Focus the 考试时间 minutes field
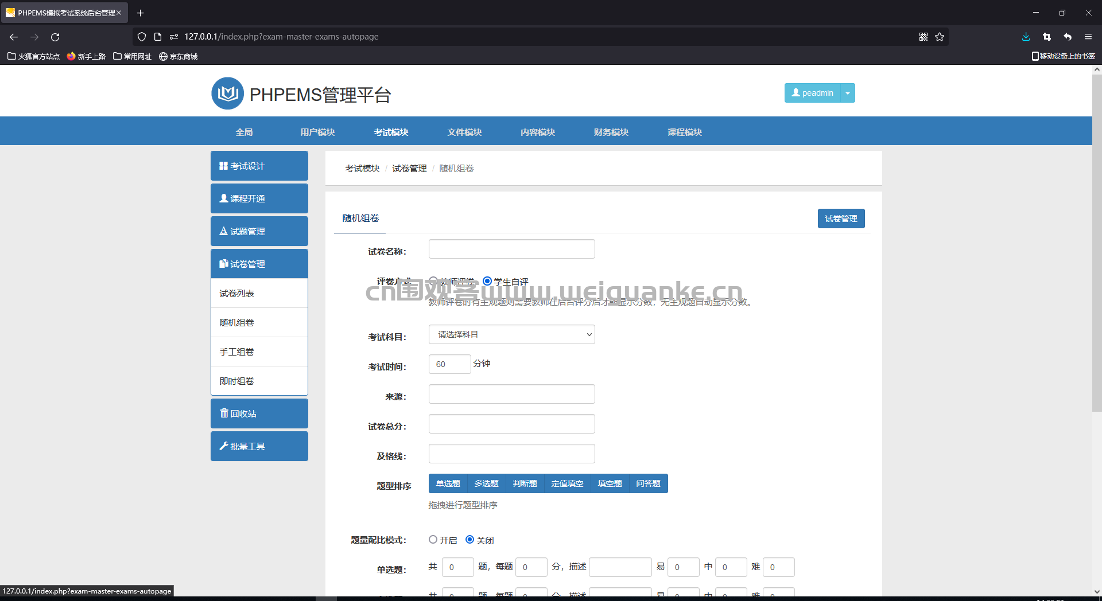 (x=450, y=364)
